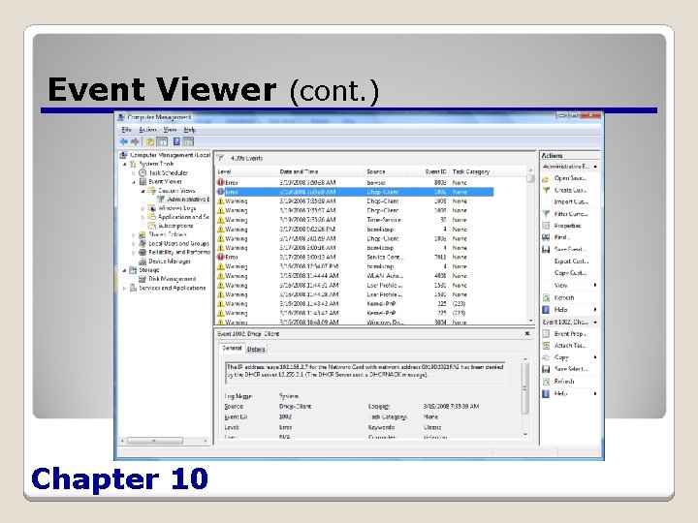Click the blue Help toolbar icon
This screenshot has height=523, width=698.
176,141
